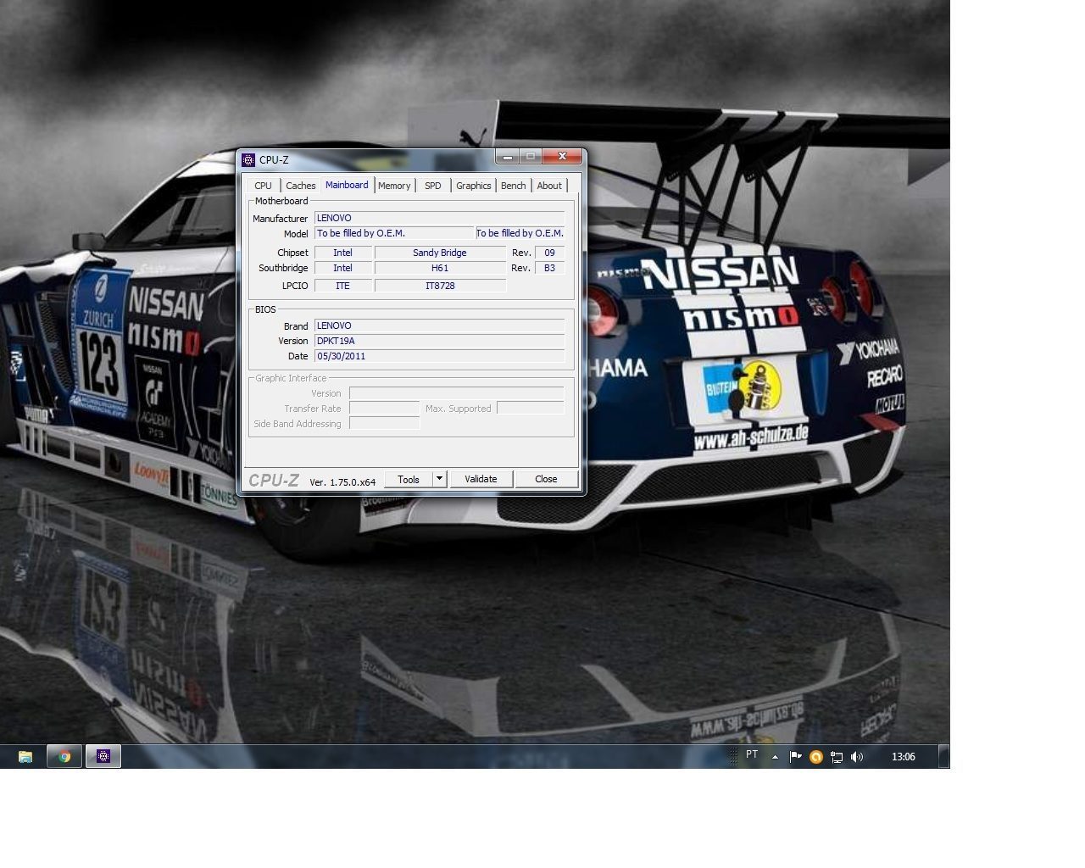Show hidden tray icons arrow
This screenshot has width=1085, height=868.
pos(775,757)
